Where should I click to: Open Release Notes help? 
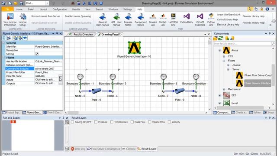pos(128,20)
